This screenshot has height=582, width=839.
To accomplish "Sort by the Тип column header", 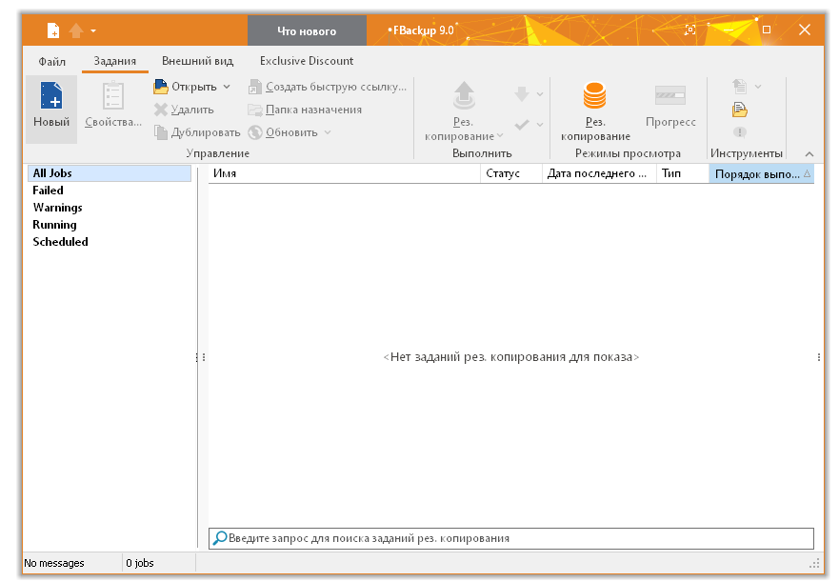I will 683,173.
